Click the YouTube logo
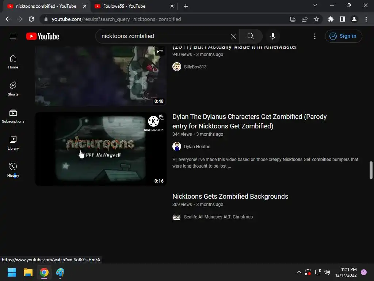 tap(43, 36)
